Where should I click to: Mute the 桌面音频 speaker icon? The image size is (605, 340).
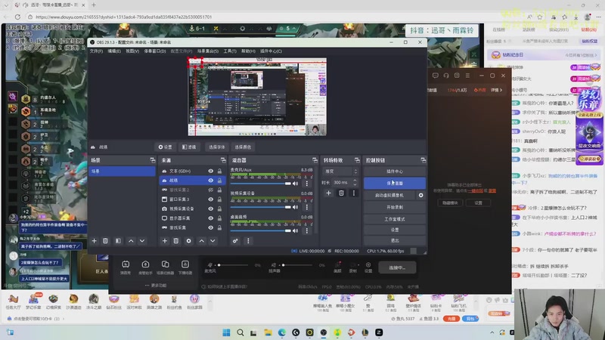[296, 231]
